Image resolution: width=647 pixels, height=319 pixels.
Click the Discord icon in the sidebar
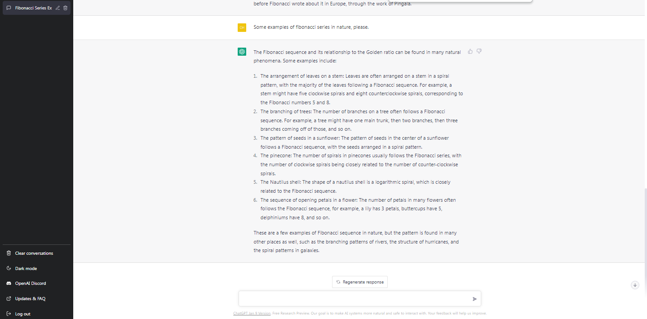[x=9, y=283]
